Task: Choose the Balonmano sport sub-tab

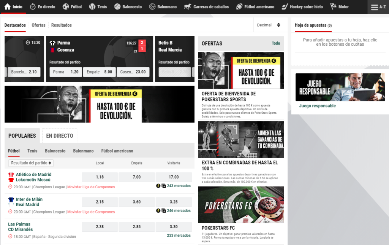Action: (83, 151)
